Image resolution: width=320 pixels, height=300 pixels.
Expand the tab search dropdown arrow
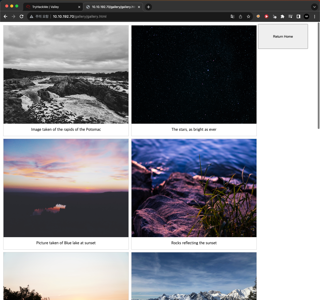[314, 7]
